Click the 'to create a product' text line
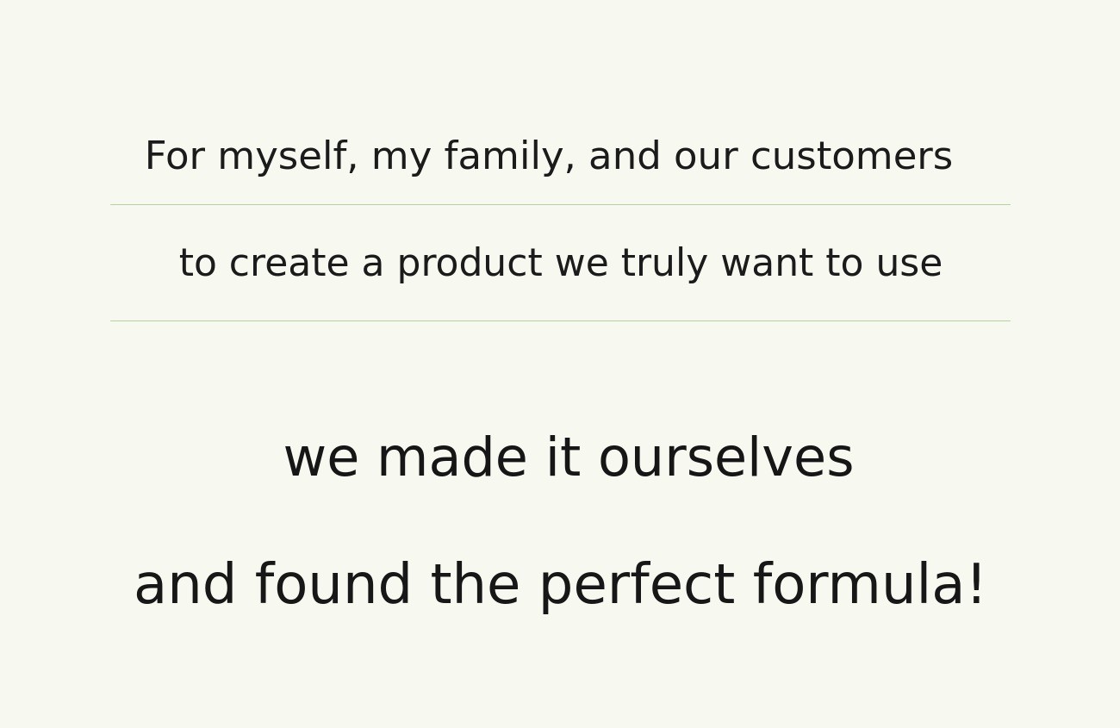The height and width of the screenshot is (728, 1120). point(560,264)
